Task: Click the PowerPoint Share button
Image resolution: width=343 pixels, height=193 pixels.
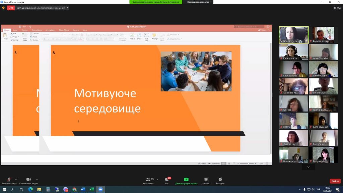Action: 262,30
